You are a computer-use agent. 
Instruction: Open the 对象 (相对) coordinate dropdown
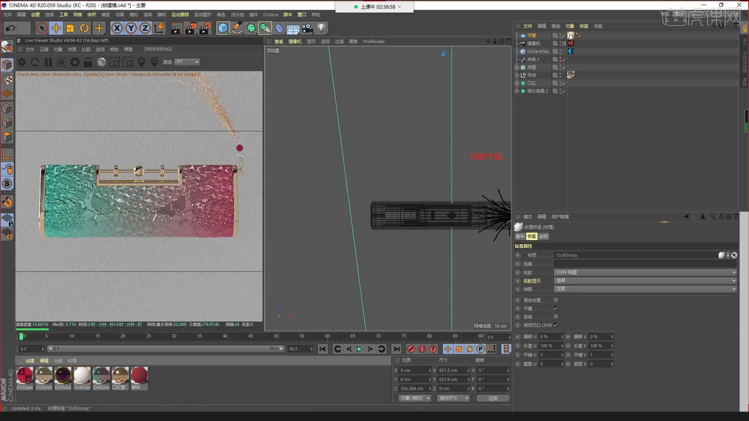click(415, 398)
